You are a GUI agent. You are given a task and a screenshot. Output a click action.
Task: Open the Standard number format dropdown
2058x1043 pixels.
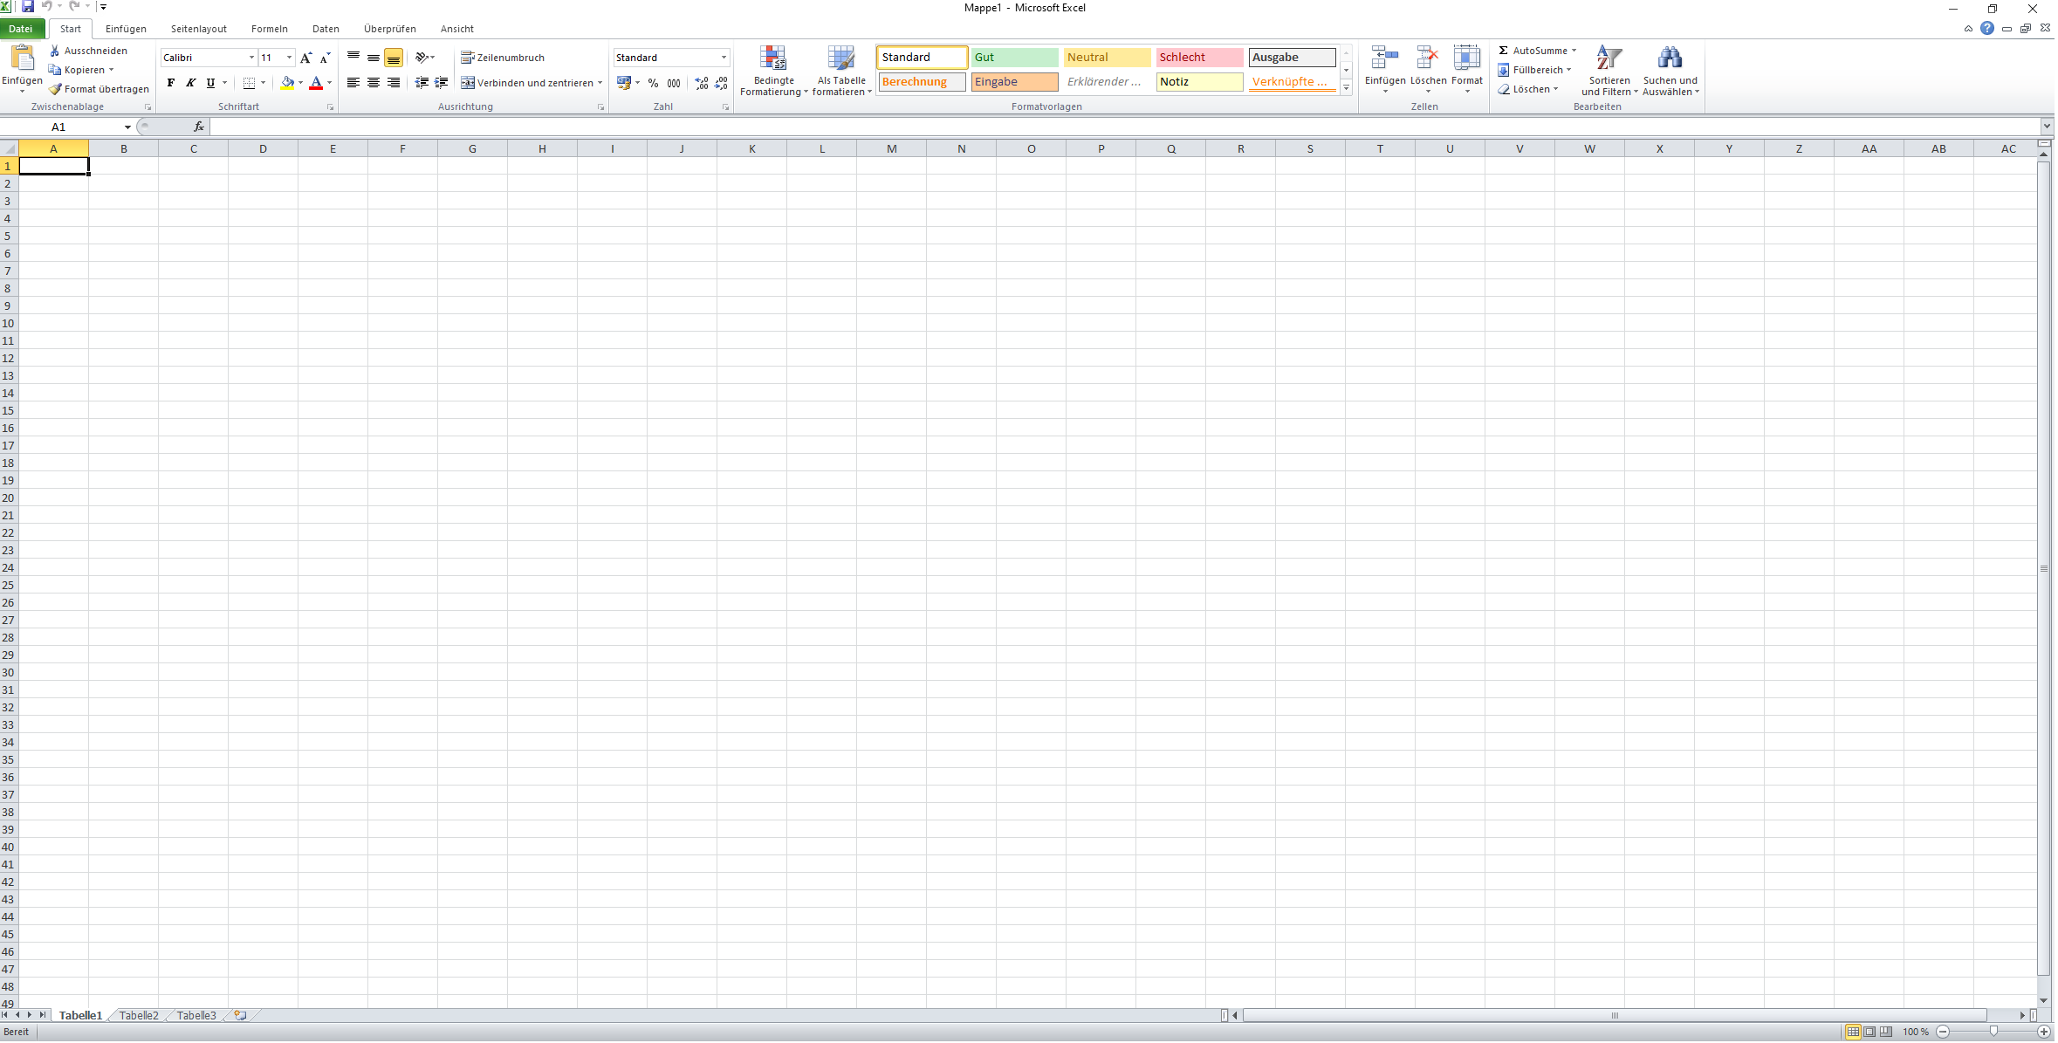click(724, 58)
